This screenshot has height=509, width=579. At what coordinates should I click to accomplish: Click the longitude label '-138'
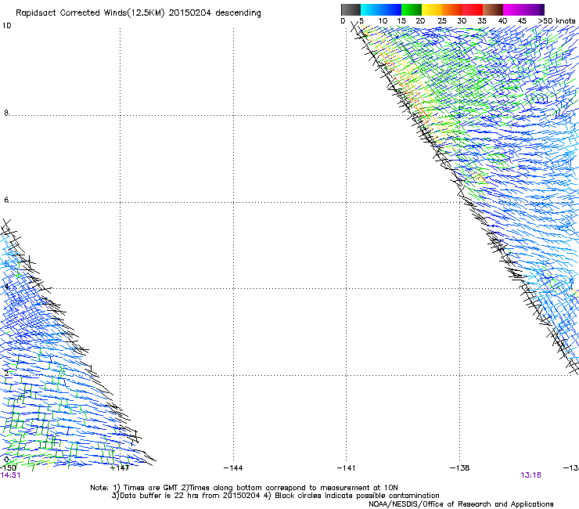[x=459, y=468]
